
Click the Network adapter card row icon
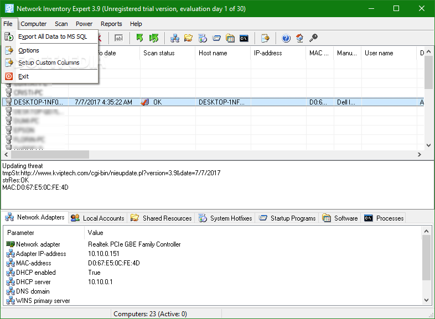coord(11,244)
